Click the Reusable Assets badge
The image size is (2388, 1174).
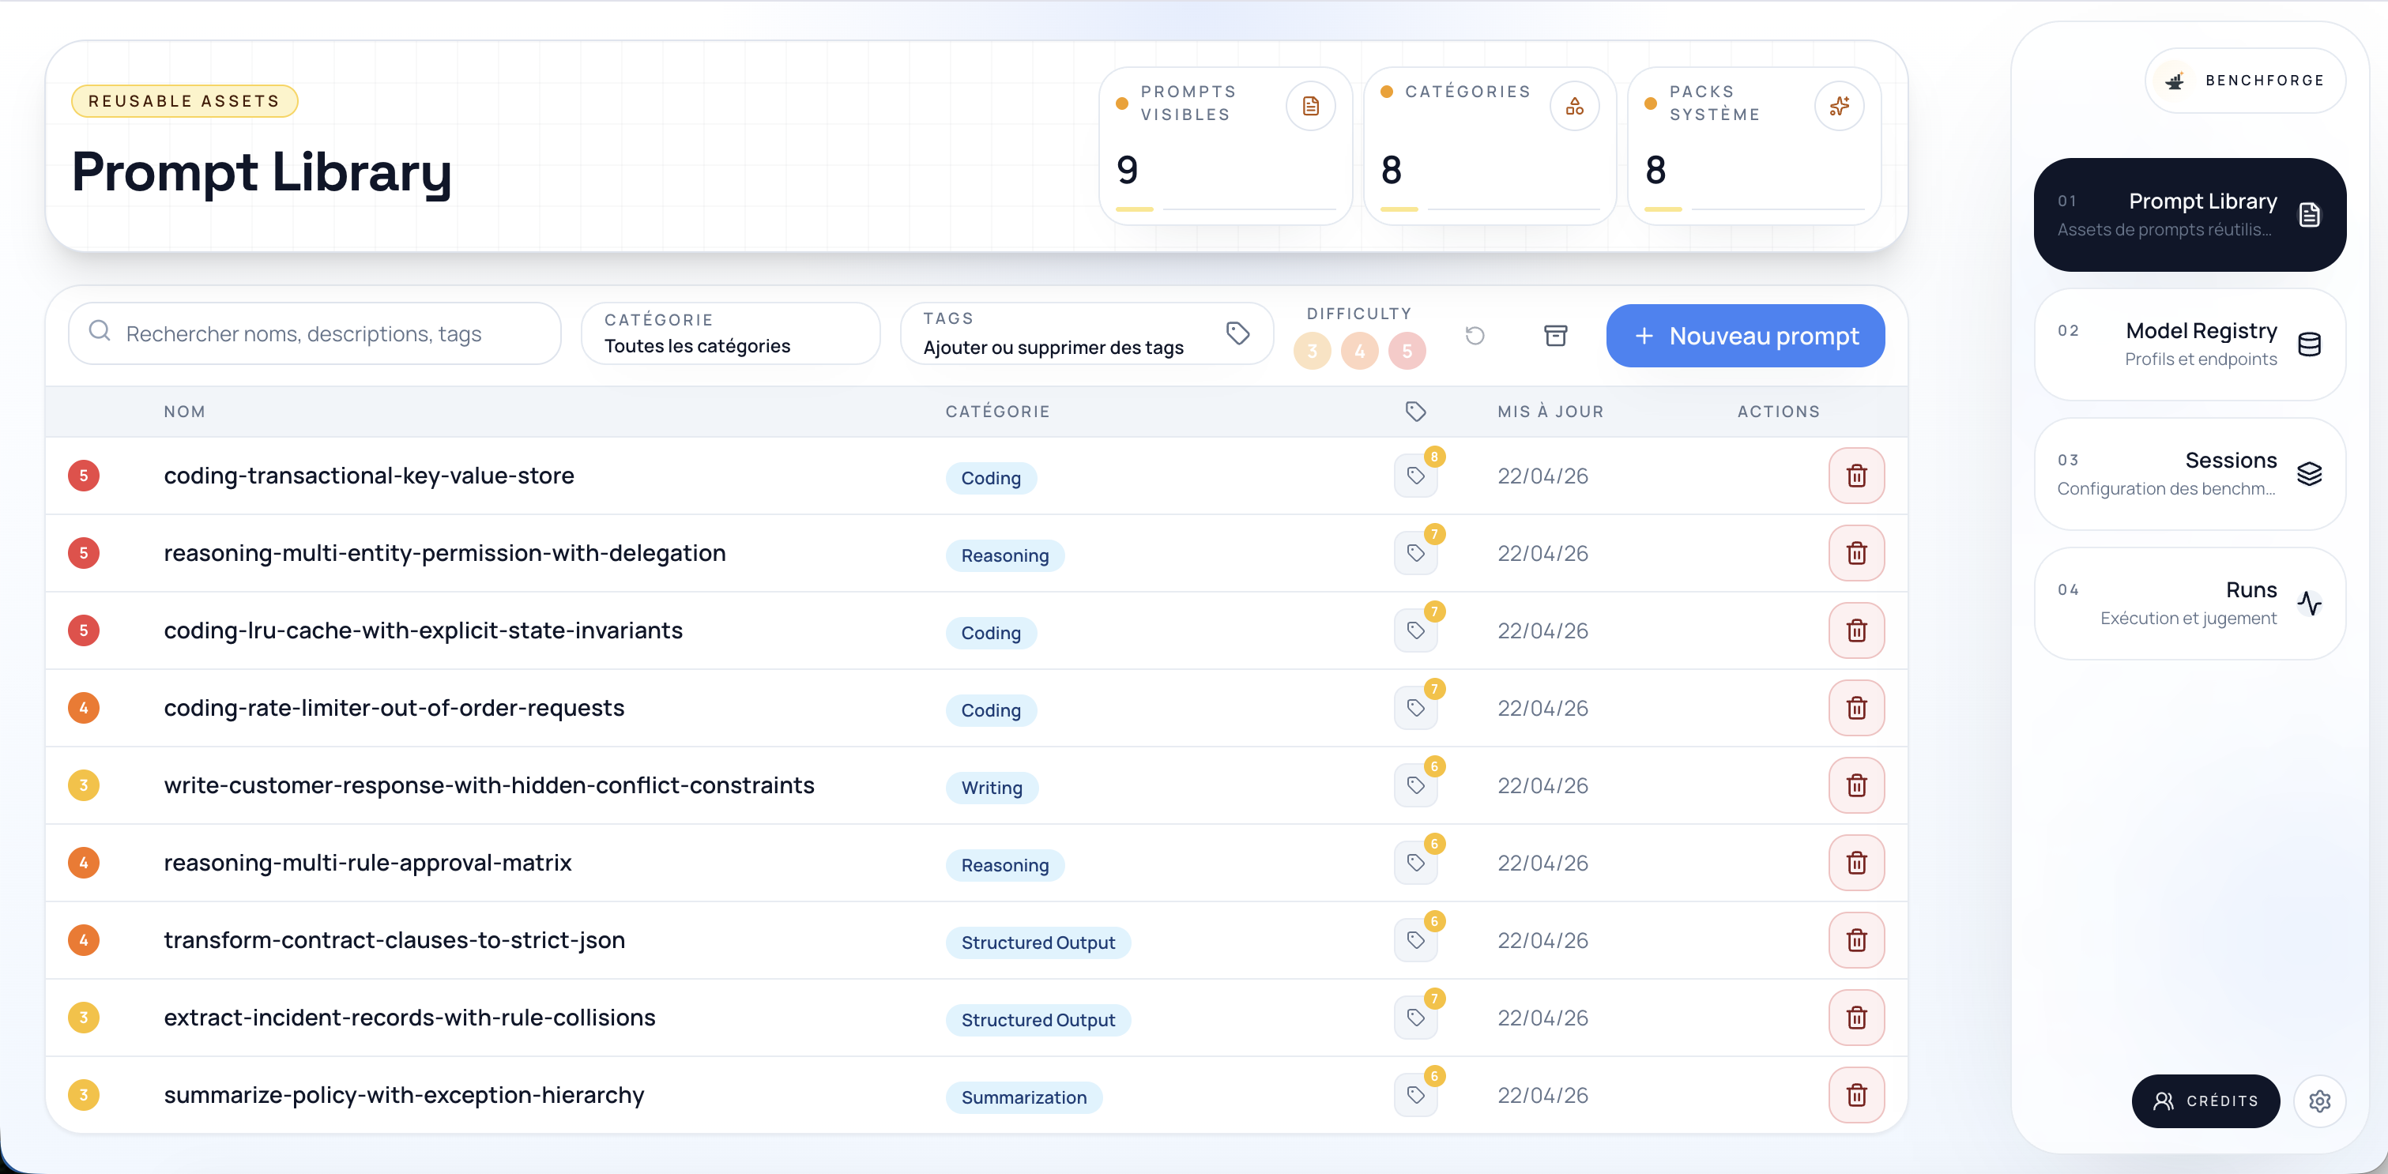point(184,101)
